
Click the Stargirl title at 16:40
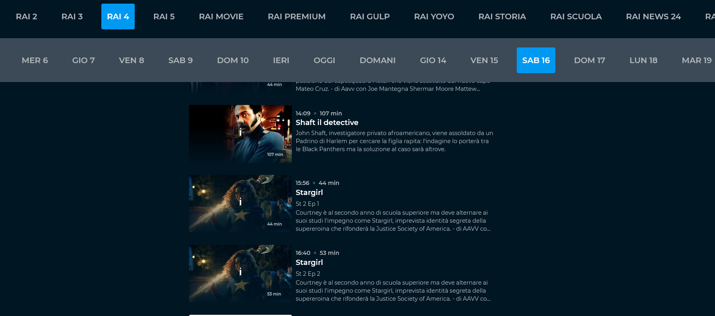click(x=309, y=263)
